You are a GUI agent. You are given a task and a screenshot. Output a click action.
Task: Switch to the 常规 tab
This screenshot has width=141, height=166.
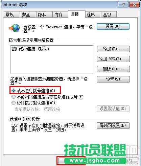(x=11, y=15)
